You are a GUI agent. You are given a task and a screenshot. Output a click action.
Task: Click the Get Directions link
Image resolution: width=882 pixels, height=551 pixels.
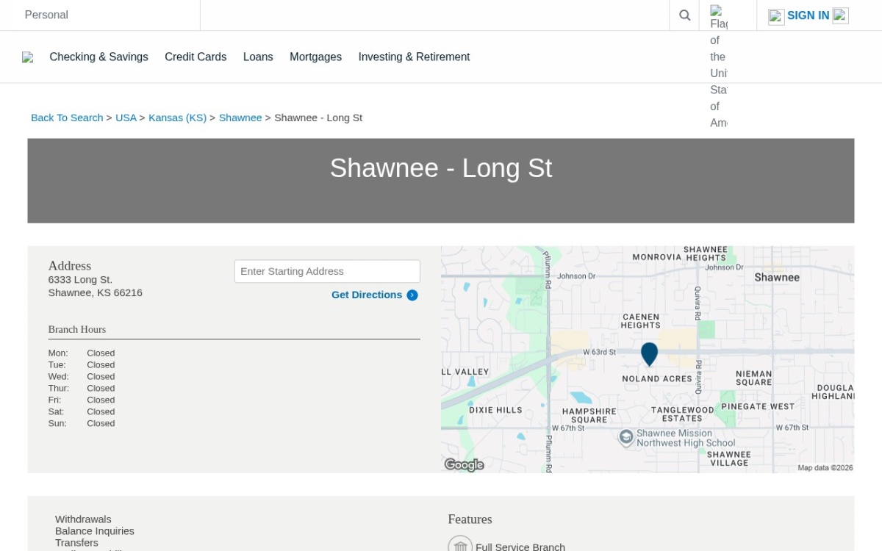pos(367,295)
